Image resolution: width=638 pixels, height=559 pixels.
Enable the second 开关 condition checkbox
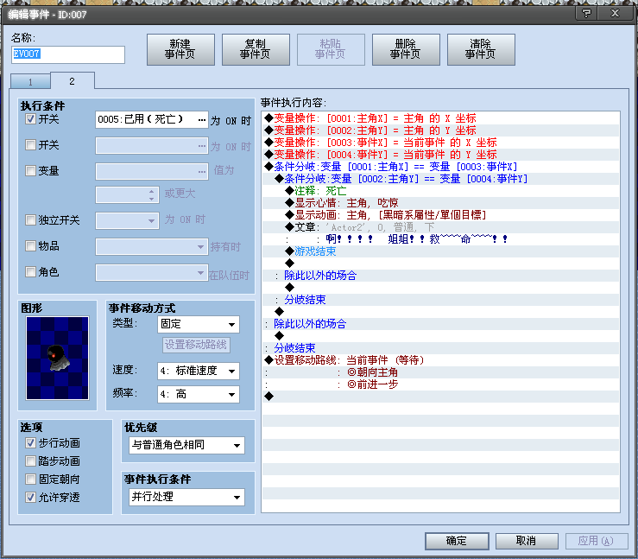point(30,144)
